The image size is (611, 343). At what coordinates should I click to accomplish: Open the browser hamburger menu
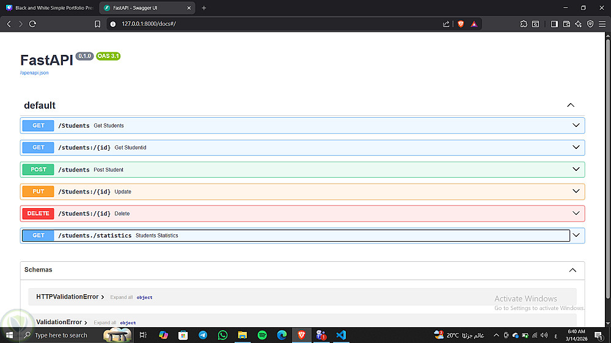coord(602,24)
